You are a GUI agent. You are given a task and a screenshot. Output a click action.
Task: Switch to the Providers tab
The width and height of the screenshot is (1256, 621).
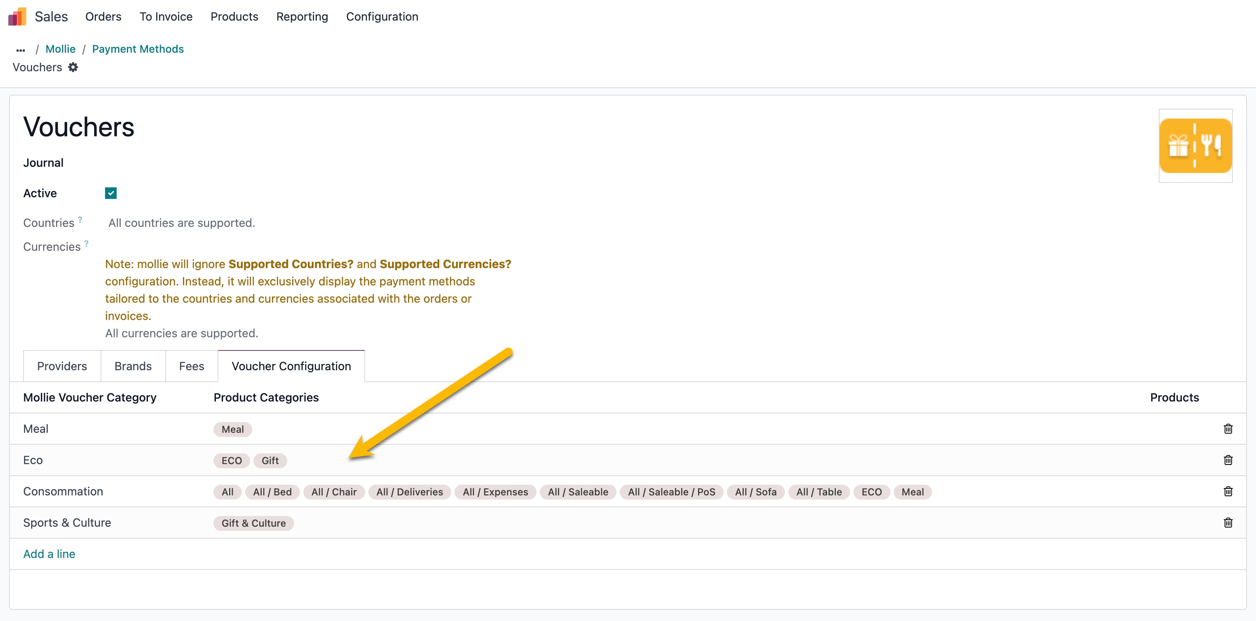tap(62, 366)
